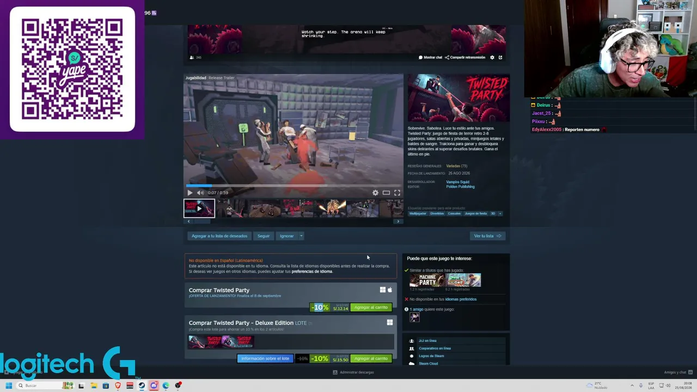The width and height of the screenshot is (697, 392).
Task: Click the right arrow of the thumbnail strip
Action: click(398, 222)
